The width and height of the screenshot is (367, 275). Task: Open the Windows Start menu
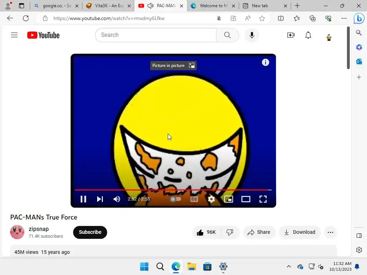[144, 266]
